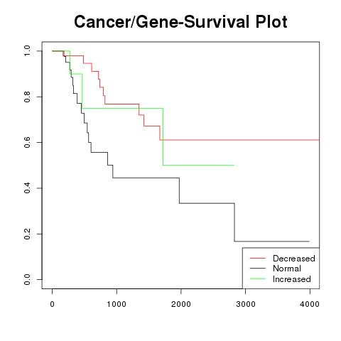Screen dimensions: 341x341
Task: Click x-axis tick label 2000
Action: [x=181, y=304]
